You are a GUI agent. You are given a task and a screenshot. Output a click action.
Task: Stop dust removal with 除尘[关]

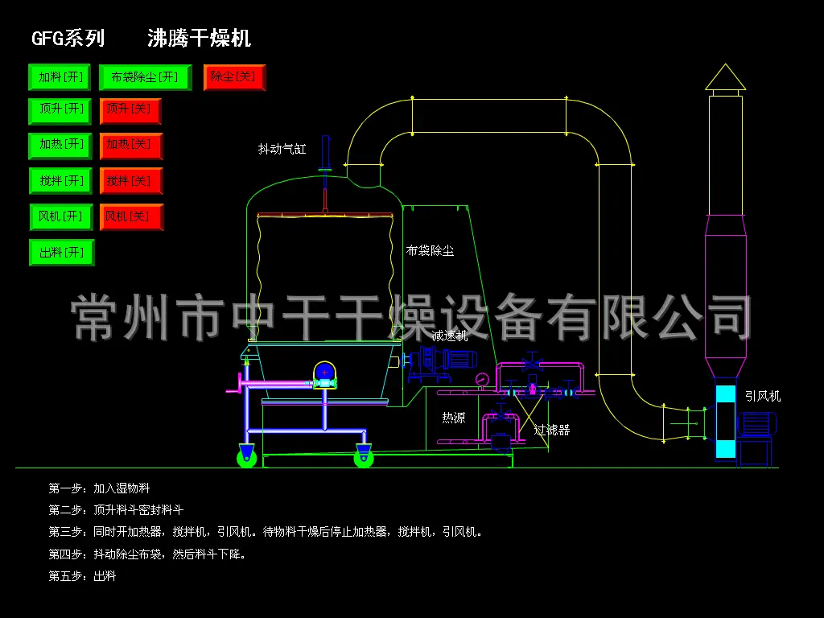point(234,77)
